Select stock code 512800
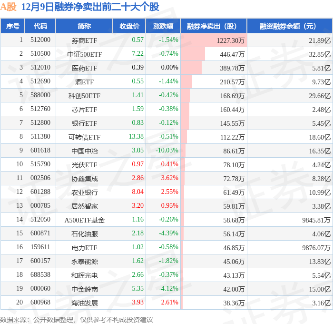Screen dimensions: 333x324 tap(40, 123)
